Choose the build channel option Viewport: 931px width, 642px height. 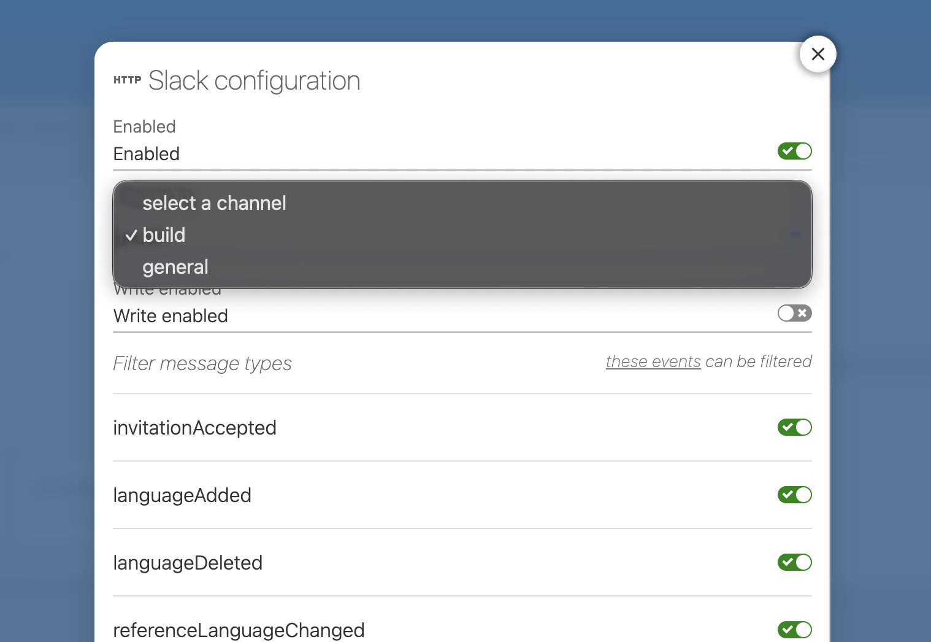[x=164, y=235]
